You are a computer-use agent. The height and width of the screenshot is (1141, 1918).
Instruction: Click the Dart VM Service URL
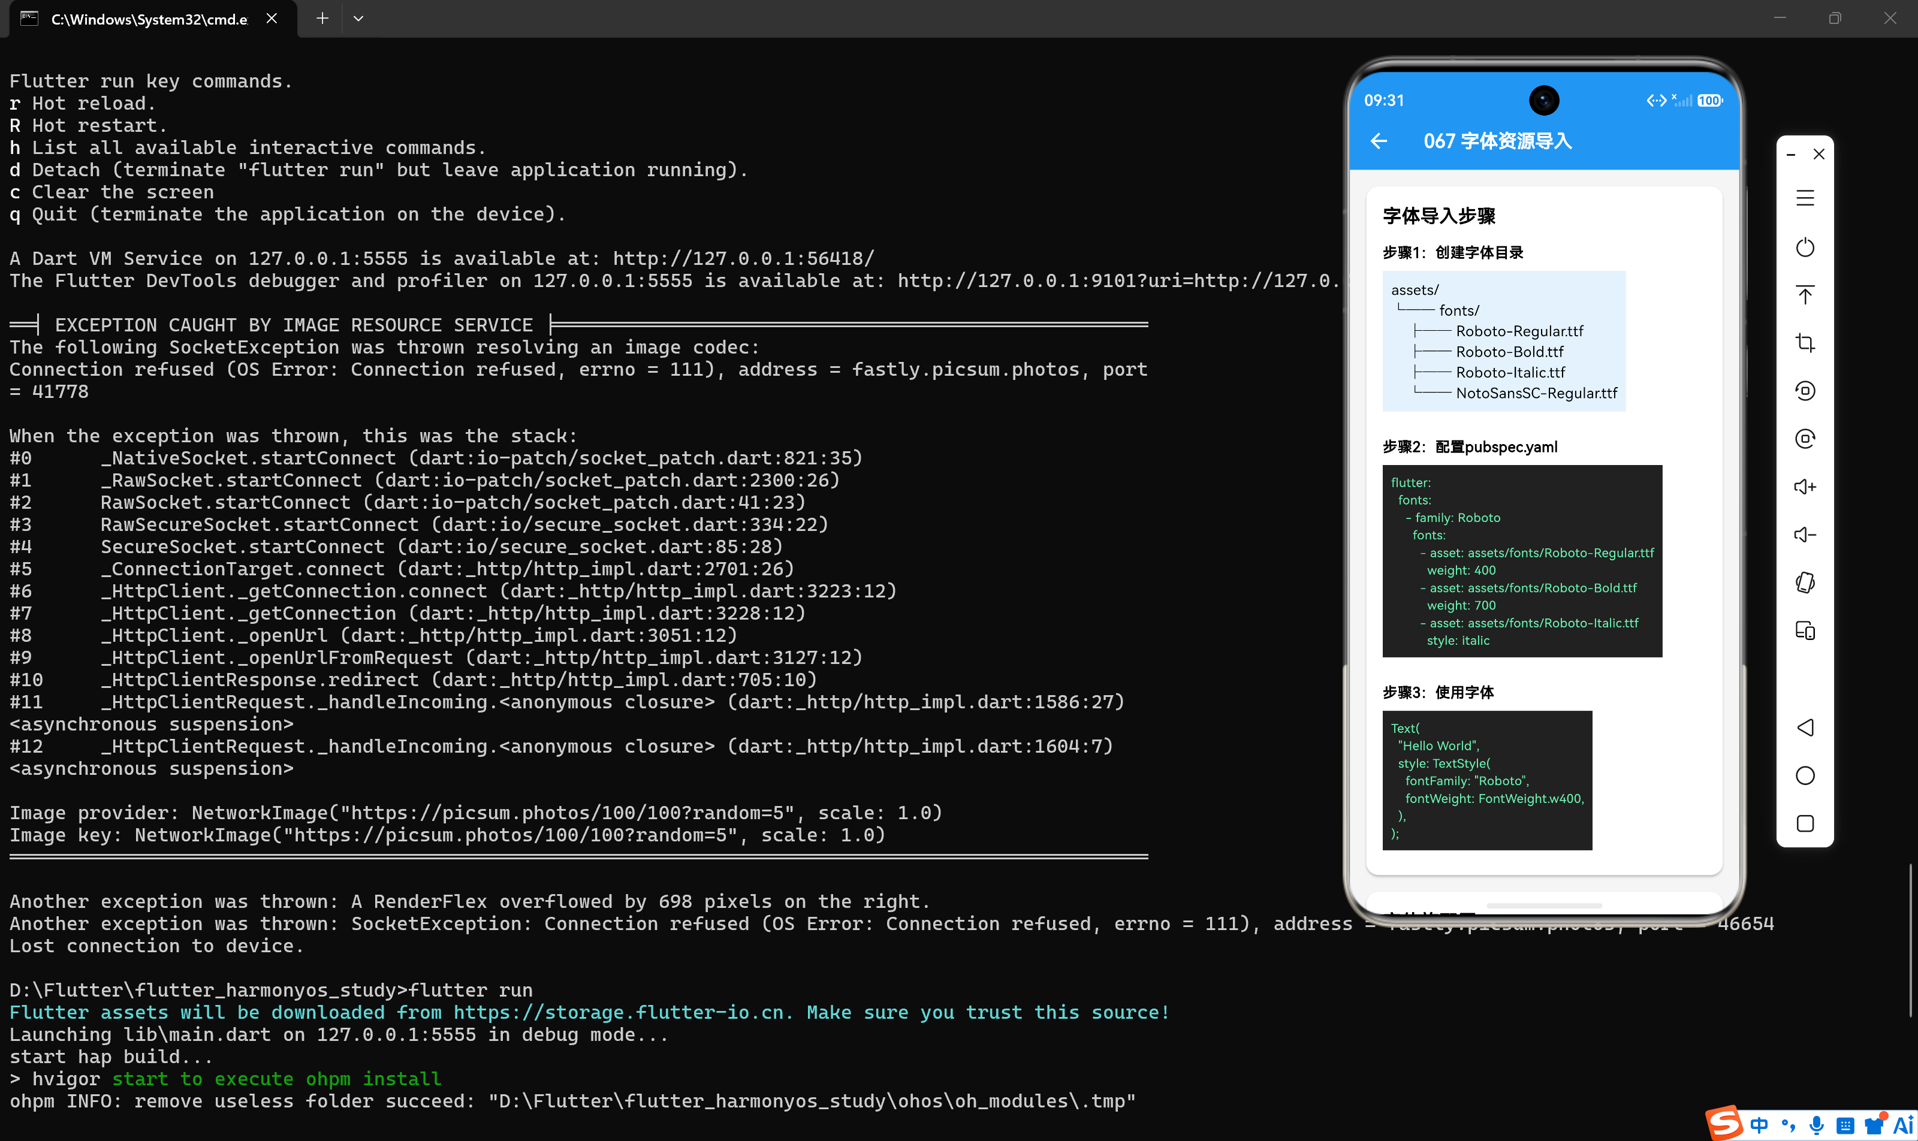tap(744, 258)
